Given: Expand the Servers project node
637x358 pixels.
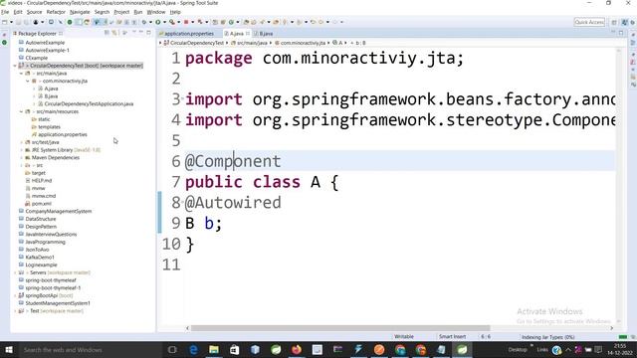Looking at the screenshot, I should click(x=15, y=272).
